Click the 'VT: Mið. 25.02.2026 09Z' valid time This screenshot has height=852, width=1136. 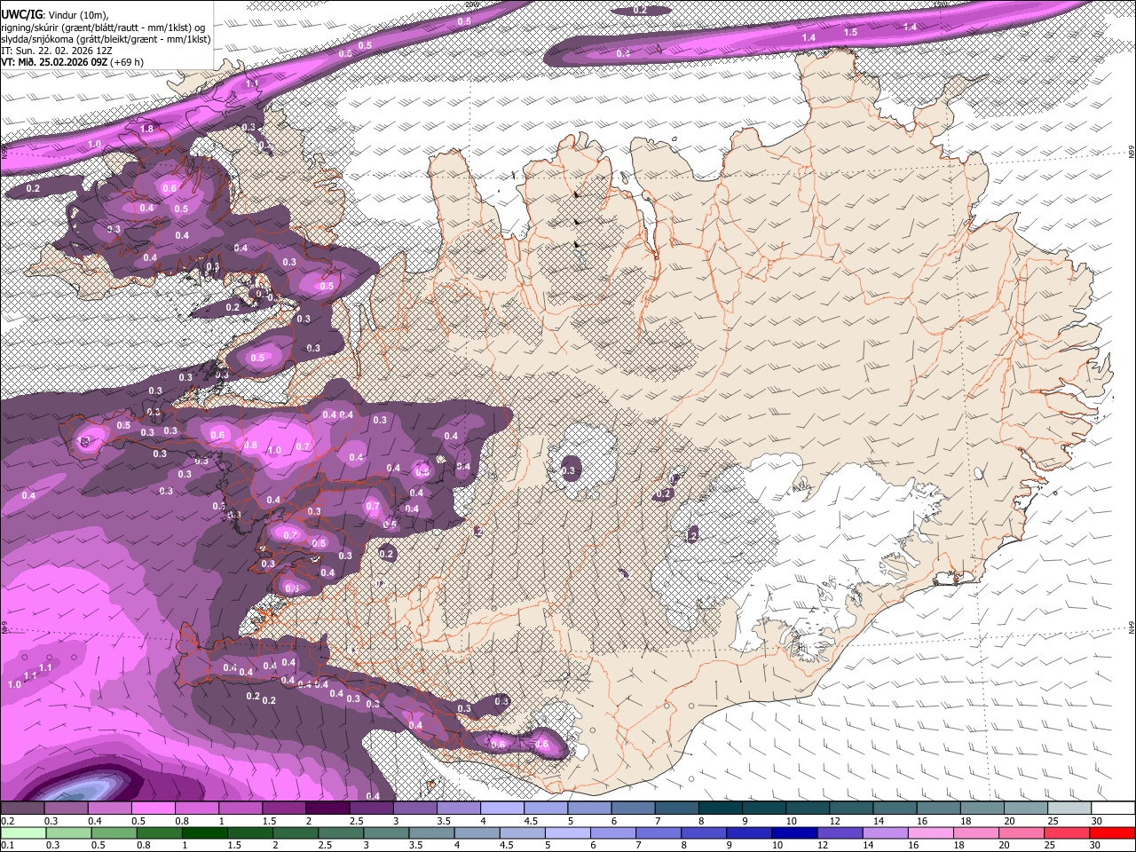click(x=52, y=62)
